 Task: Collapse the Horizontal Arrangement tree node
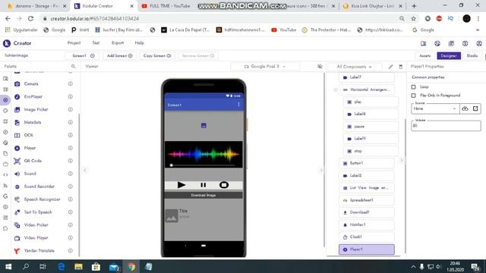click(336, 89)
